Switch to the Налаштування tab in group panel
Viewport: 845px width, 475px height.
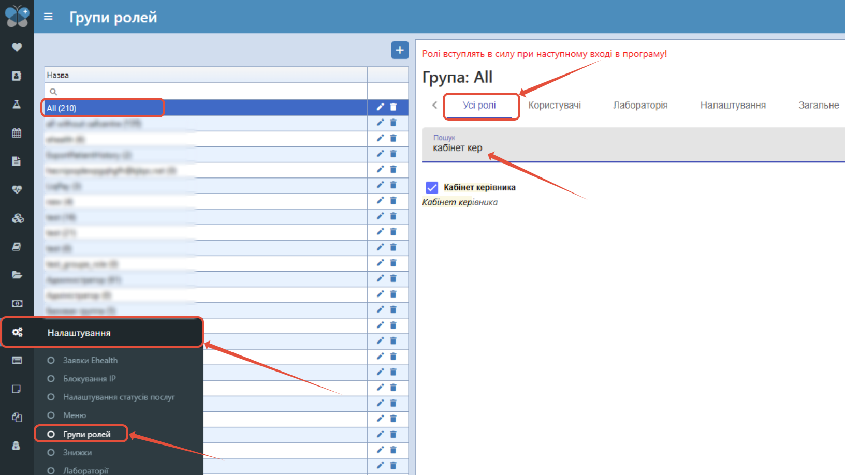pos(733,106)
